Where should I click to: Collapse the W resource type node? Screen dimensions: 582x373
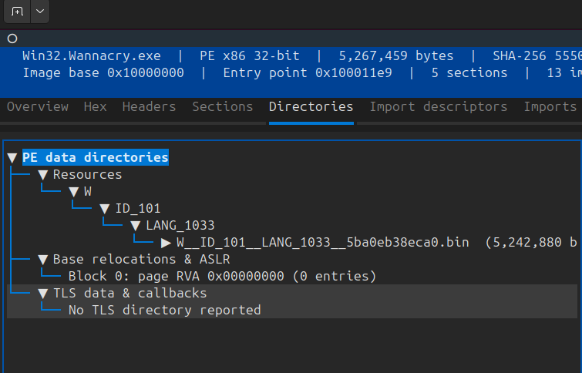[x=74, y=192]
